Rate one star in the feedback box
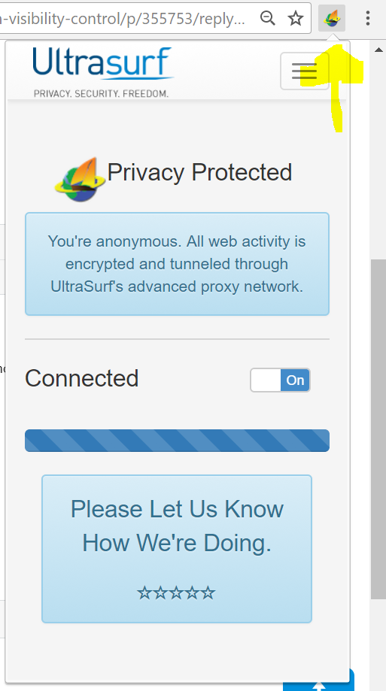386x691 pixels. (144, 593)
